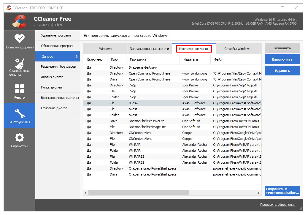Select Directory Открыть окно PowerShell здесь row
This screenshot has width=308, height=215.
(x=172, y=168)
